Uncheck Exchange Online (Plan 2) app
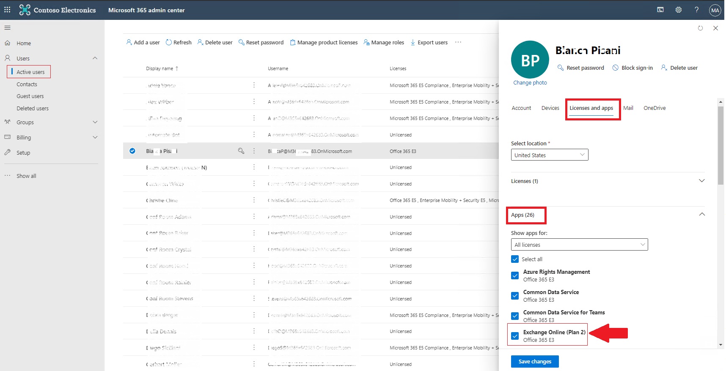726x371 pixels. pos(515,336)
